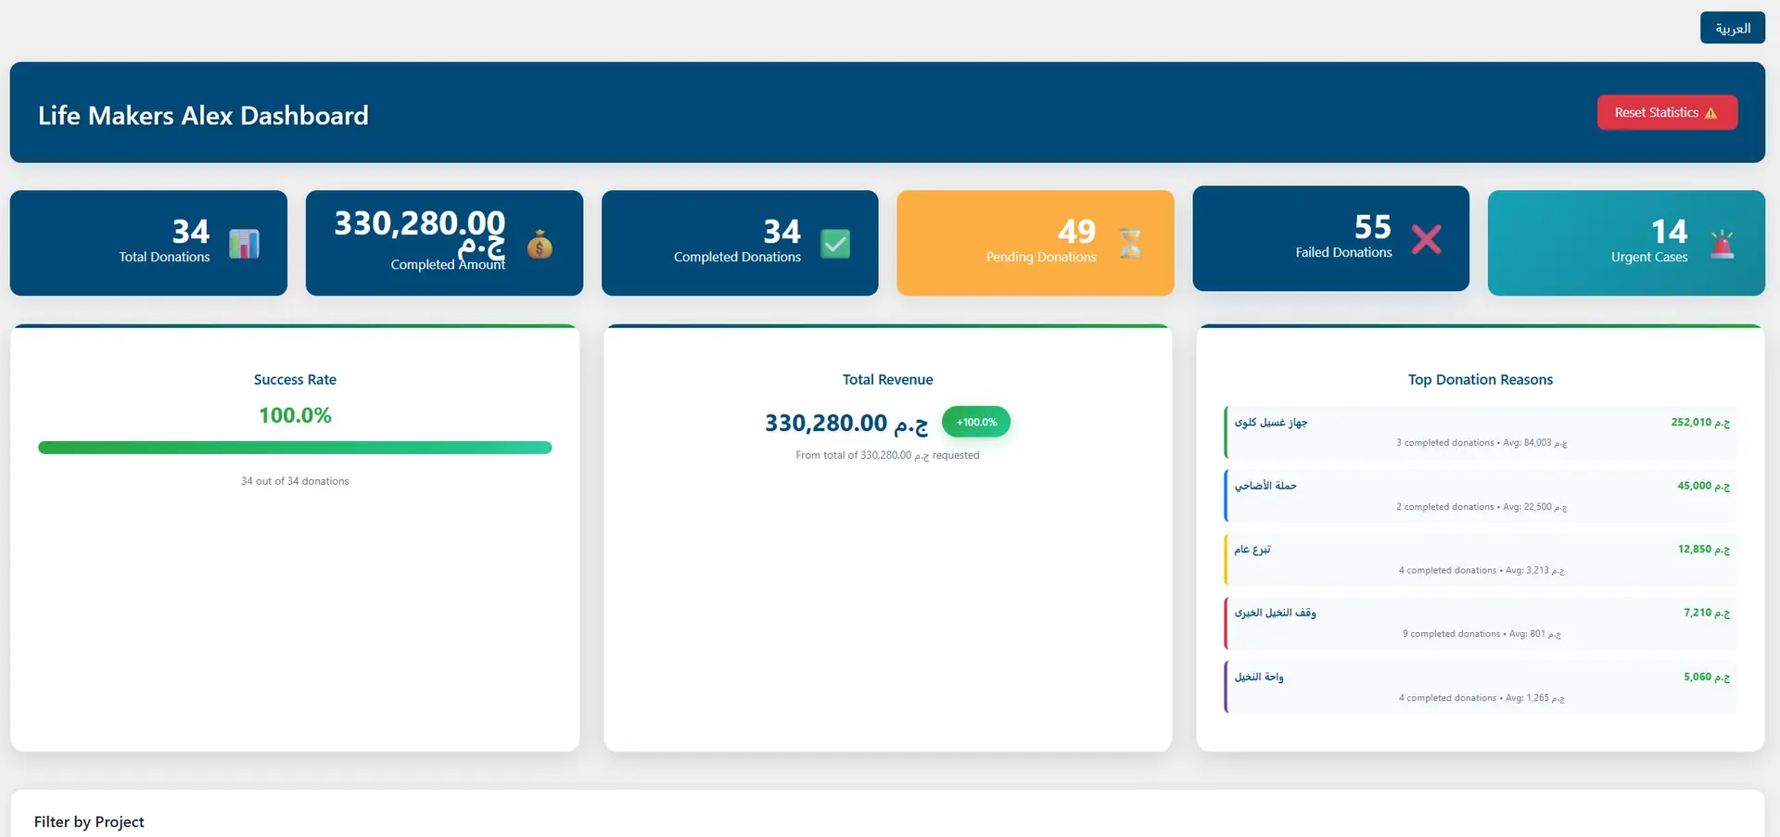Select the واحة النخيل donation reason

(x=1259, y=677)
